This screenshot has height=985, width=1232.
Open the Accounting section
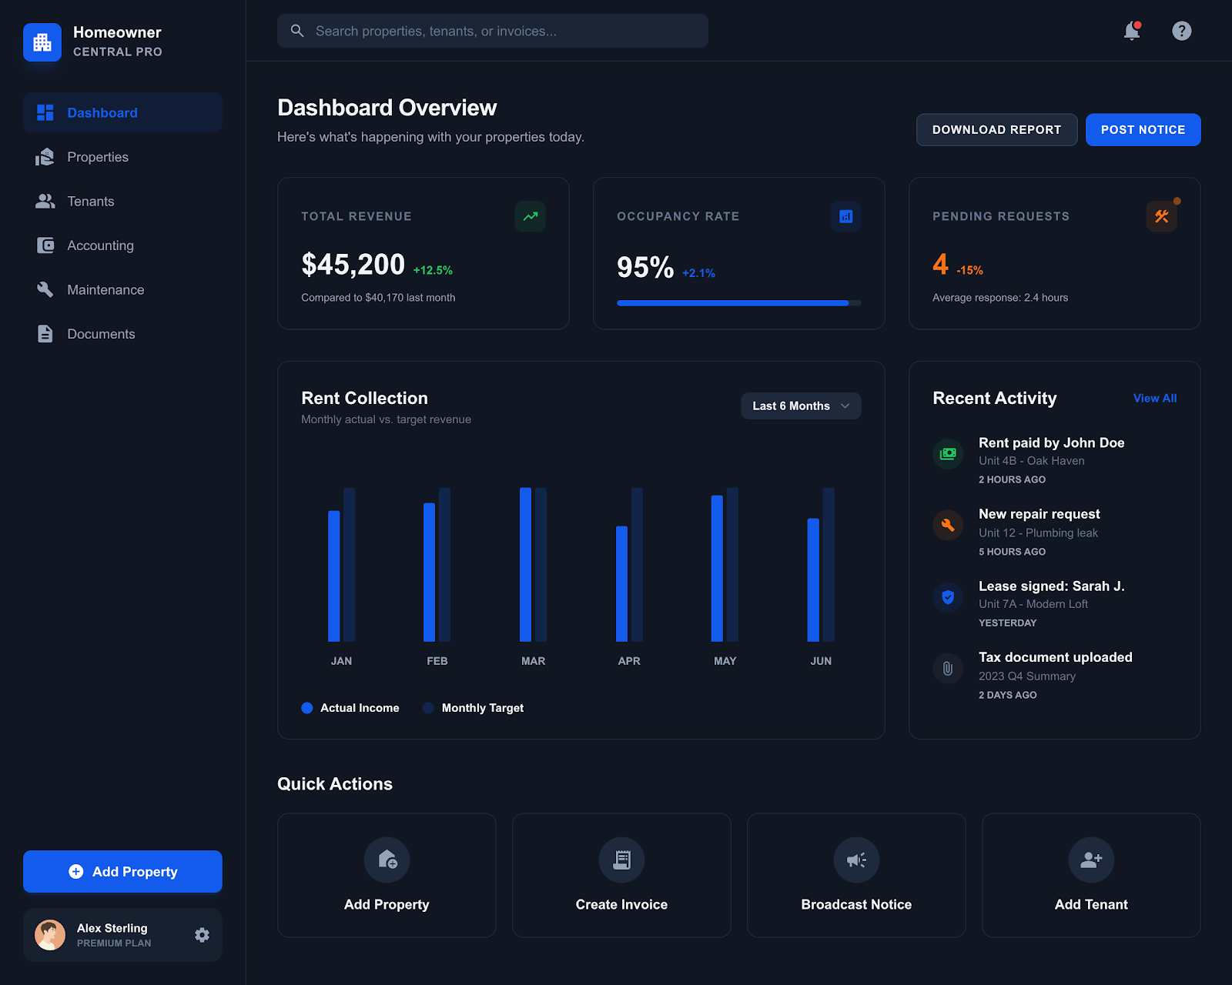pyautogui.click(x=99, y=245)
